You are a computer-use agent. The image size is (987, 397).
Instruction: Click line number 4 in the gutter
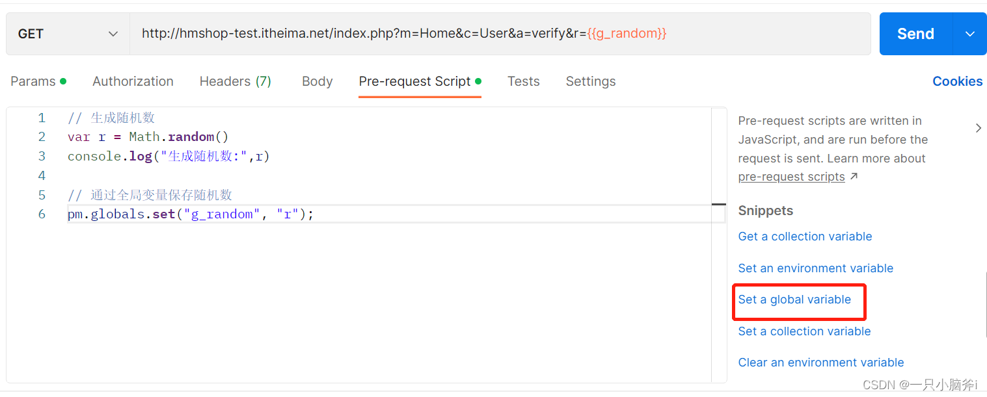coord(42,175)
